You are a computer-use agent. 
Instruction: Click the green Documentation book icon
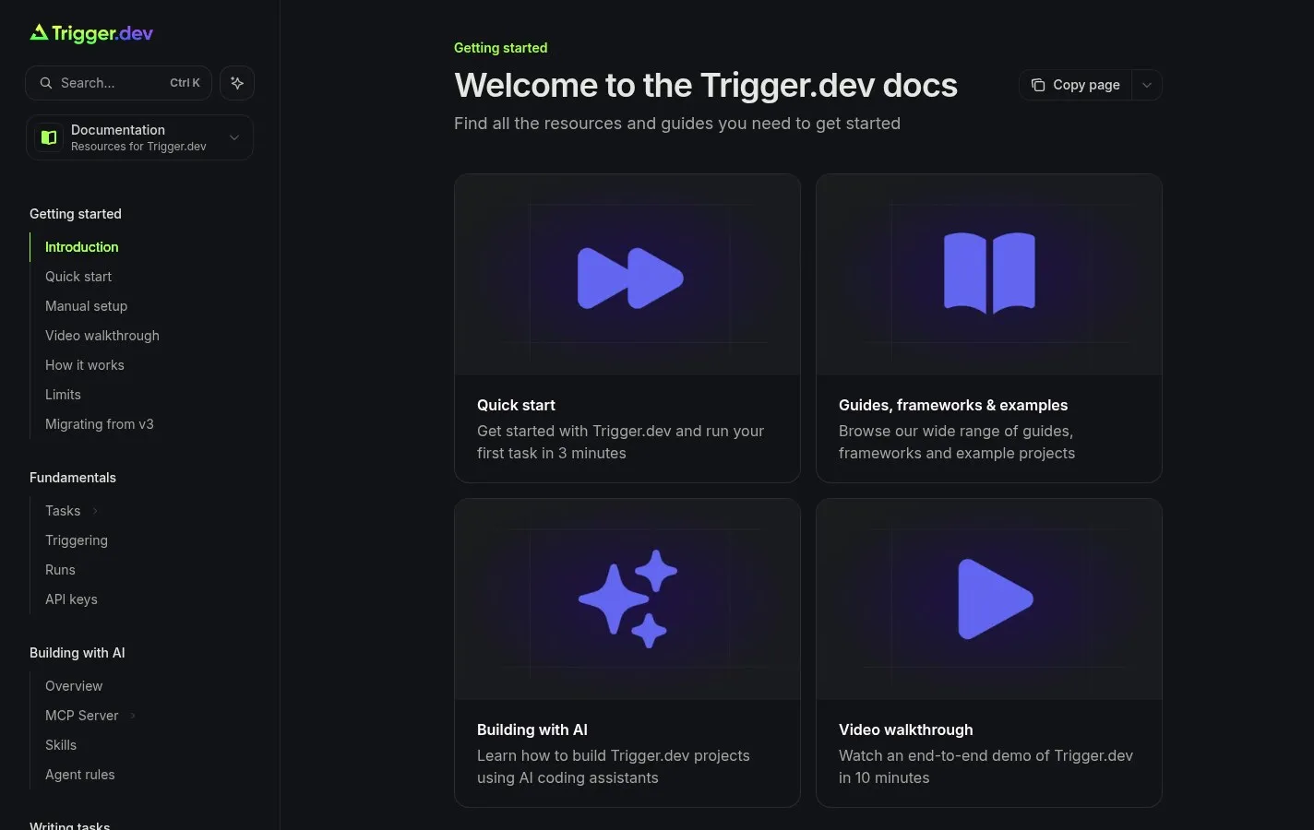pyautogui.click(x=49, y=137)
